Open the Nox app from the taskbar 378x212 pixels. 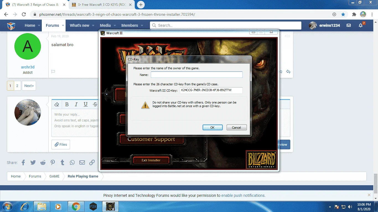(93, 206)
